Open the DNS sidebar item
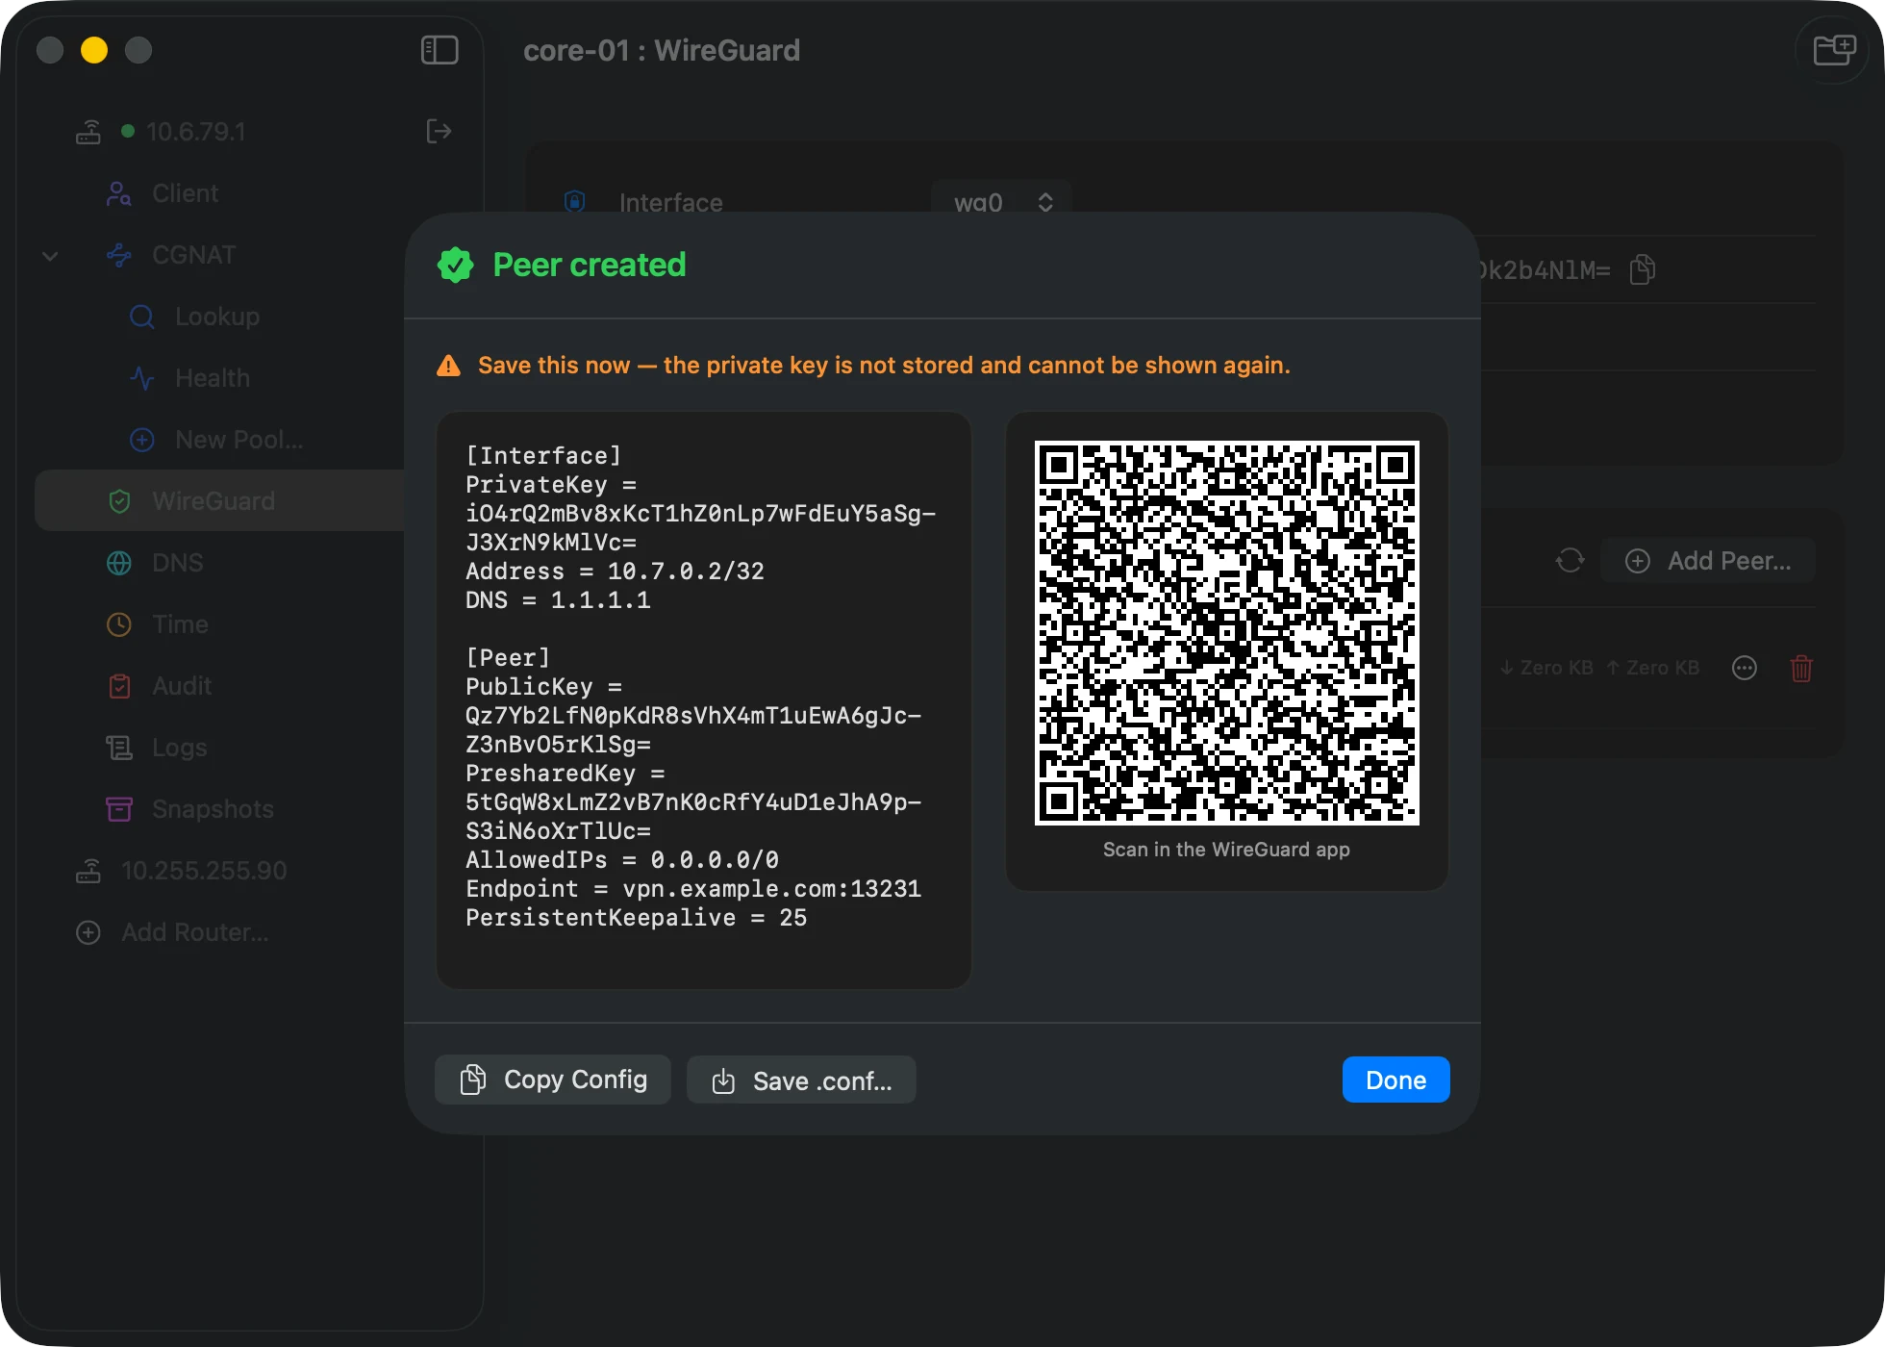Screen dimensions: 1885x1347 (x=220, y=563)
